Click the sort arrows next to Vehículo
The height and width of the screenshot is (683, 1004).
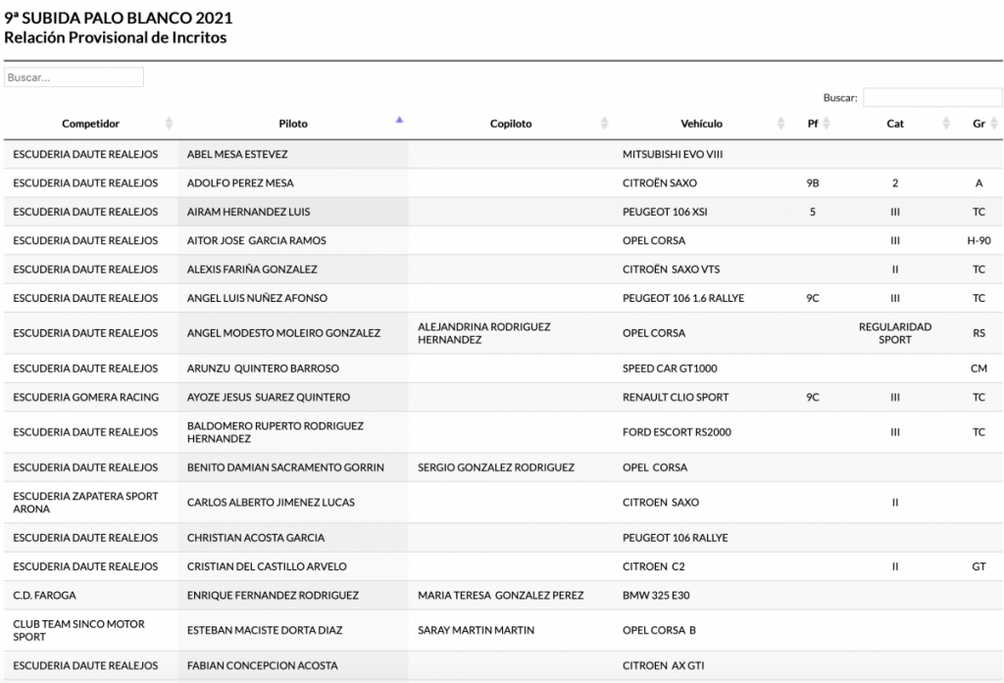(780, 123)
